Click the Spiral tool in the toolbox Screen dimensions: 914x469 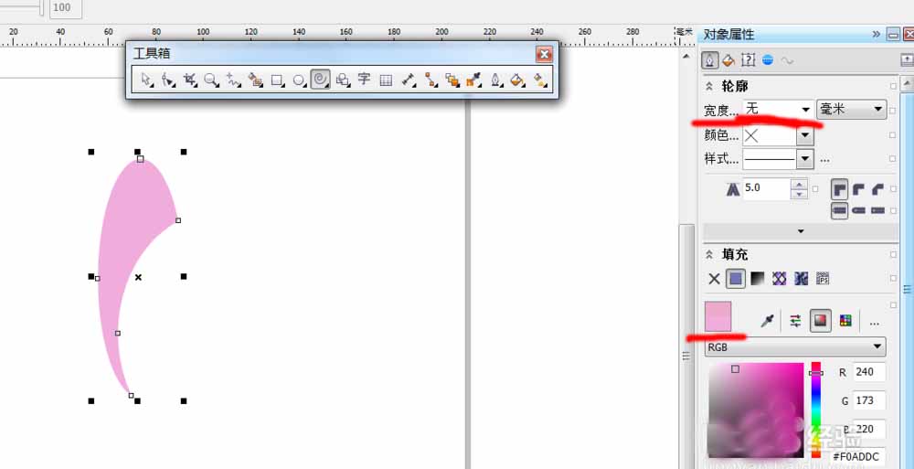[x=320, y=80]
